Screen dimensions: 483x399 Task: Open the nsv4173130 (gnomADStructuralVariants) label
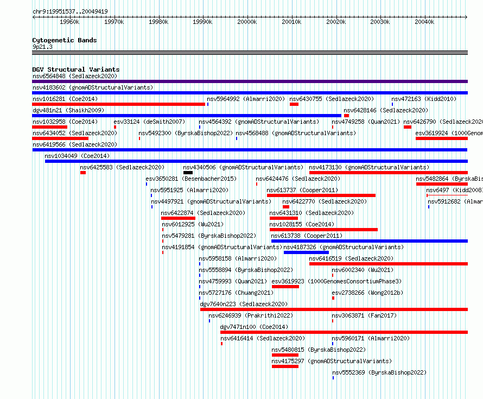pyautogui.click(x=369, y=167)
